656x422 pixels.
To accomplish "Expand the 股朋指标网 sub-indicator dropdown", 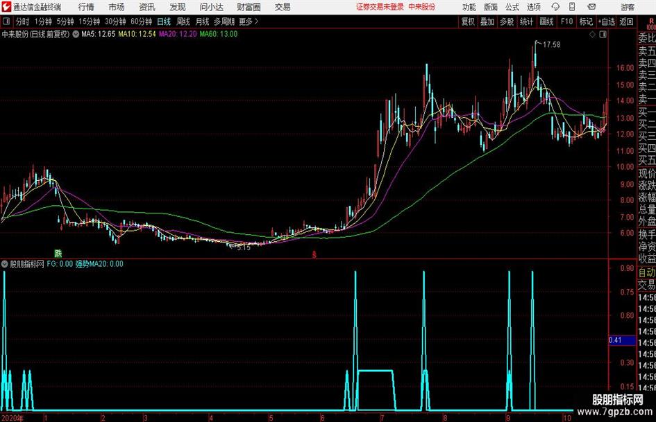I will click(x=5, y=264).
